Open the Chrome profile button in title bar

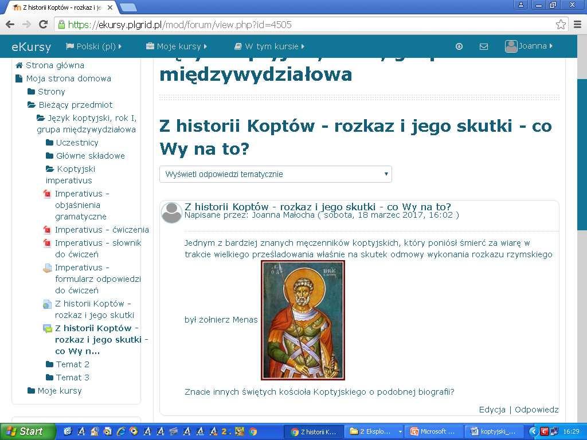point(521,5)
